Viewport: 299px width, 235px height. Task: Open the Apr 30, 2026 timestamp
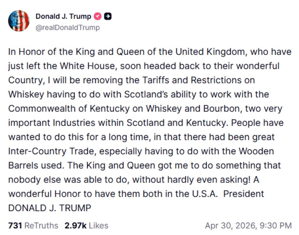tap(248, 225)
